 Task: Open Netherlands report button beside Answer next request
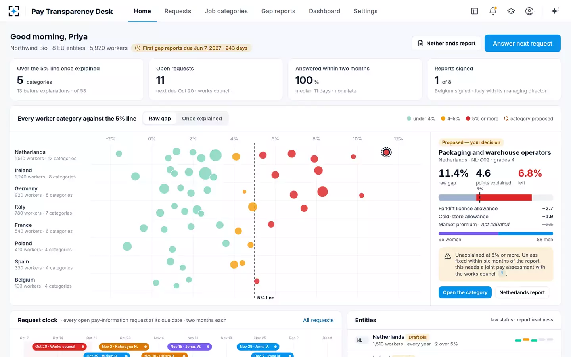click(446, 43)
